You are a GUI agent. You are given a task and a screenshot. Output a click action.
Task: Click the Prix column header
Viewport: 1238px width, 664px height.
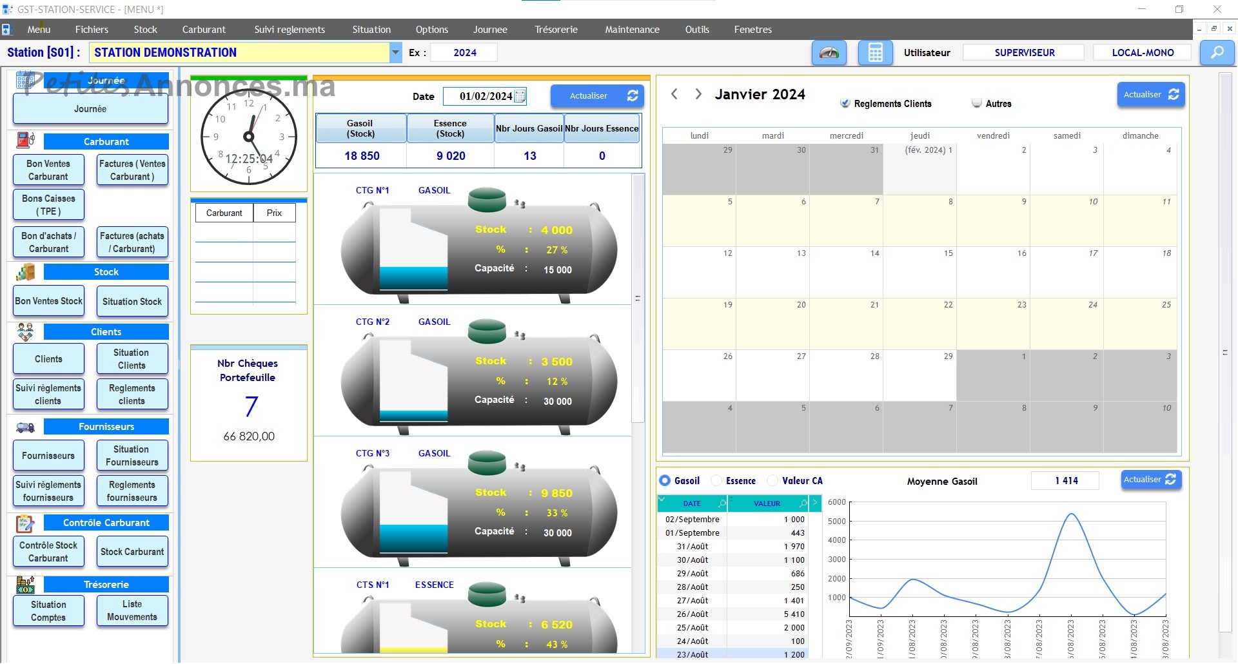coord(274,213)
